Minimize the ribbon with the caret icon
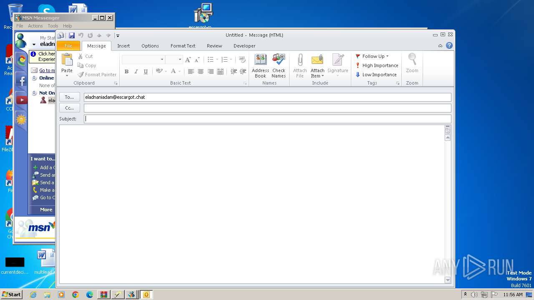 point(440,46)
